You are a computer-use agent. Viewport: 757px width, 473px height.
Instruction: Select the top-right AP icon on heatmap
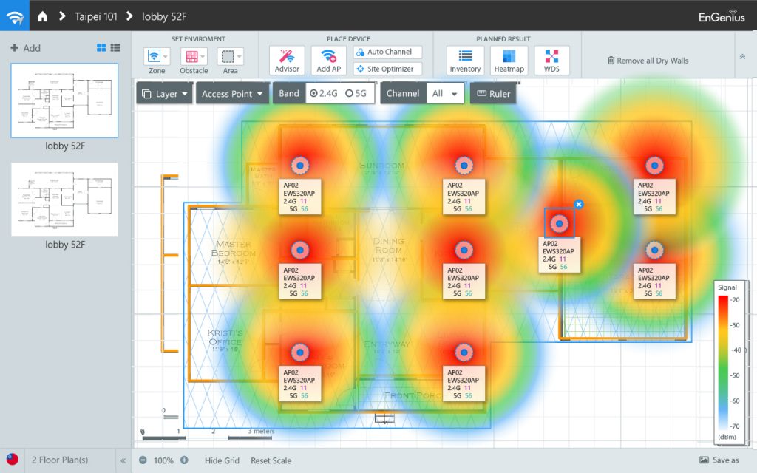pyautogui.click(x=655, y=166)
